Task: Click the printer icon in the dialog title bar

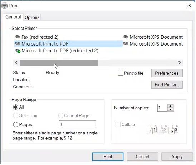Action: pos(4,6)
